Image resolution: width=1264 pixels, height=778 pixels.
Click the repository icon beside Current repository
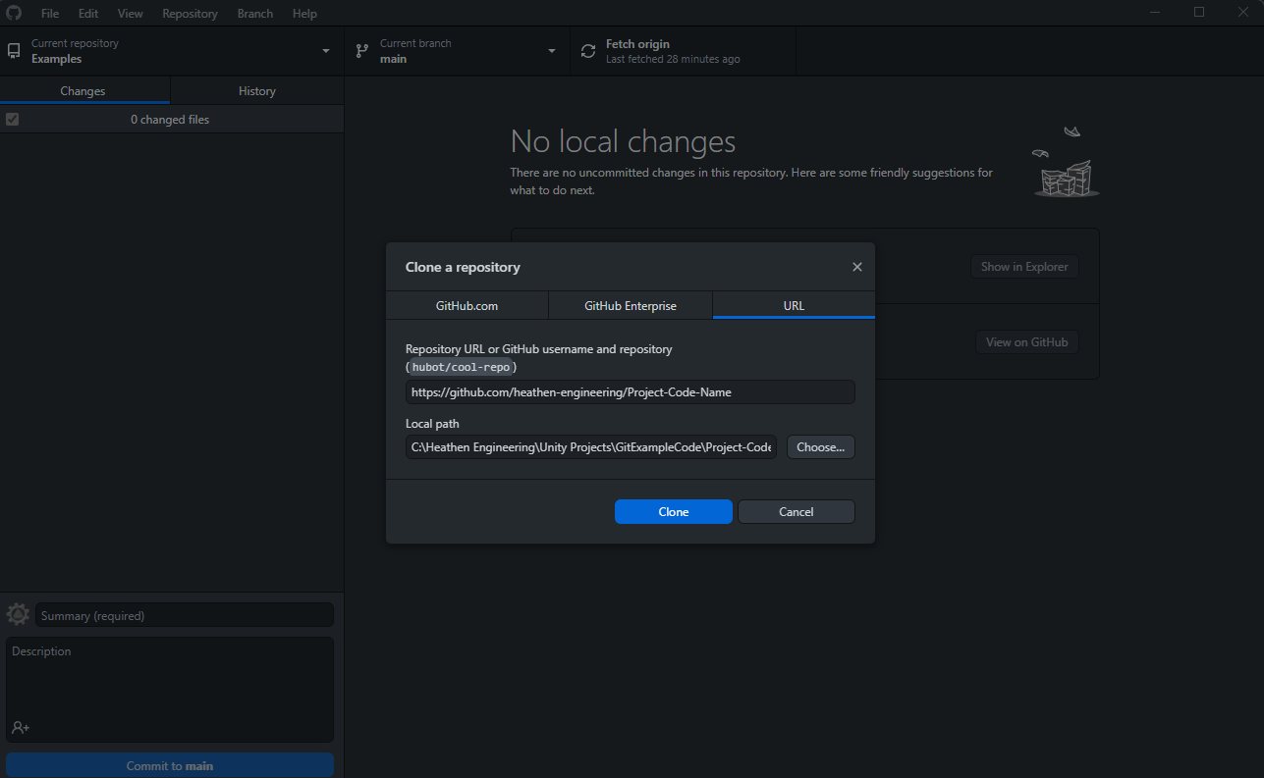(14, 51)
